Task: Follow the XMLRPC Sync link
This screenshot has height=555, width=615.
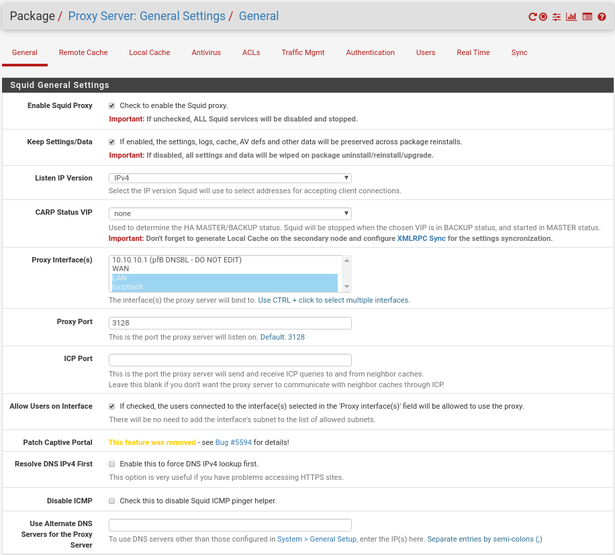Action: pyautogui.click(x=421, y=238)
